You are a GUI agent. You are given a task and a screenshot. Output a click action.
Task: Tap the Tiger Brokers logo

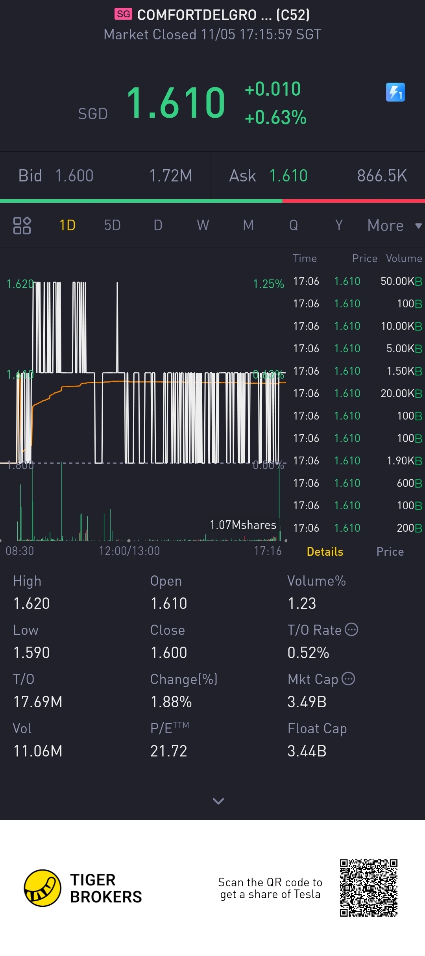[x=83, y=888]
